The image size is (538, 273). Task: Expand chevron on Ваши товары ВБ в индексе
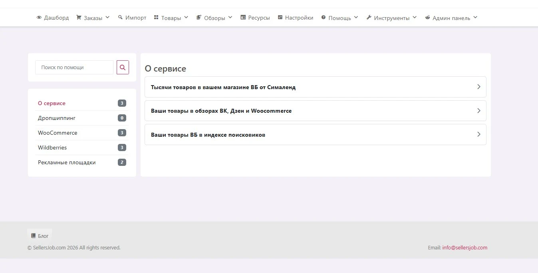point(478,134)
